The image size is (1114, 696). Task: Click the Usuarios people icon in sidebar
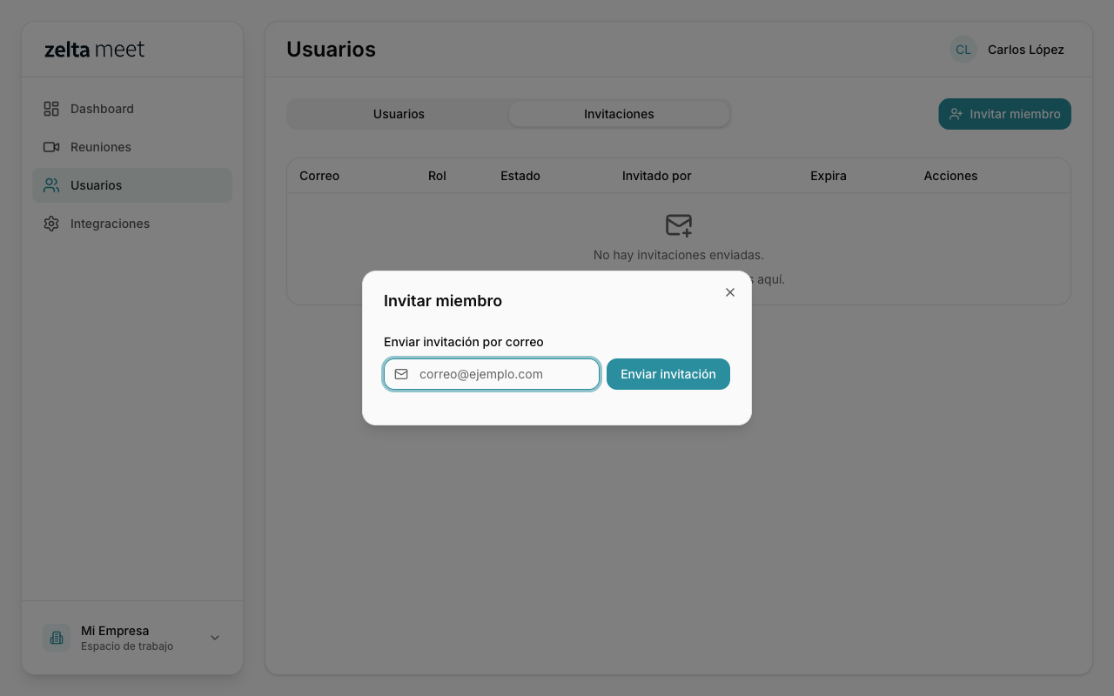coord(51,185)
